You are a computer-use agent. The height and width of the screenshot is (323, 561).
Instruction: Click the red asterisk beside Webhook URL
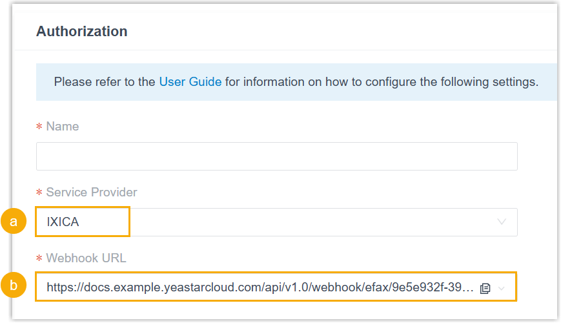pyautogui.click(x=39, y=258)
